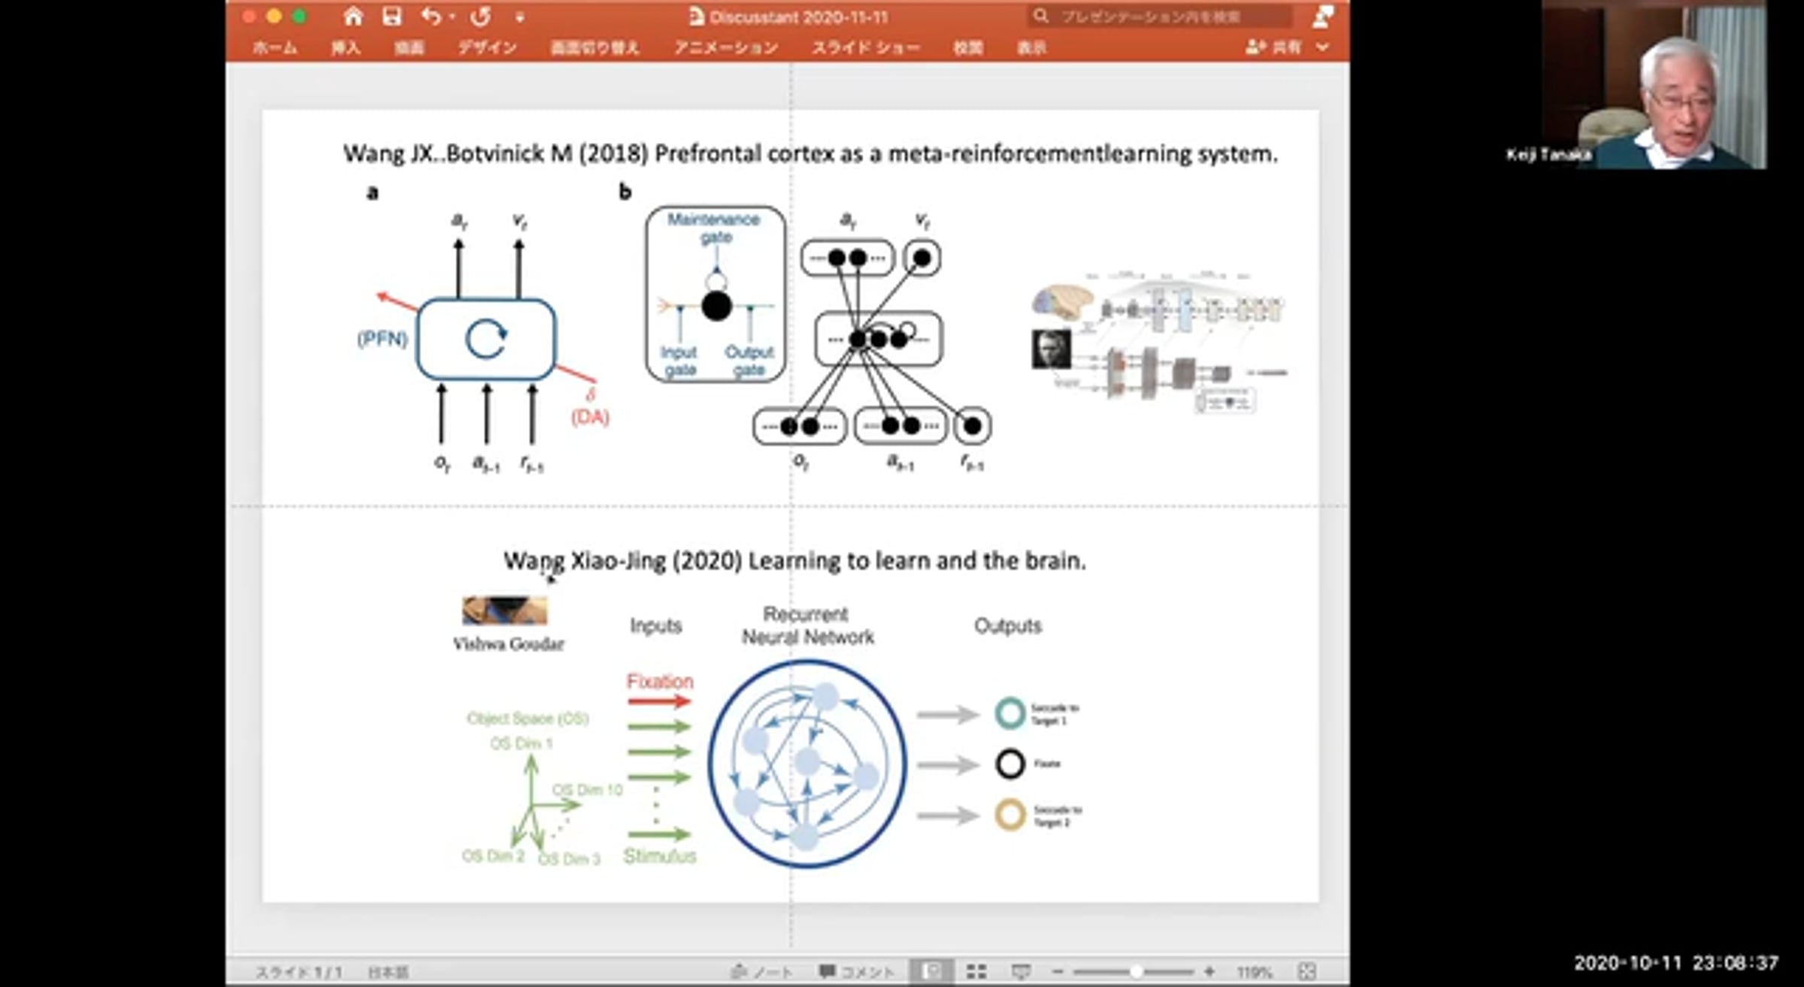Open the undo history dropdown arrow

(453, 17)
